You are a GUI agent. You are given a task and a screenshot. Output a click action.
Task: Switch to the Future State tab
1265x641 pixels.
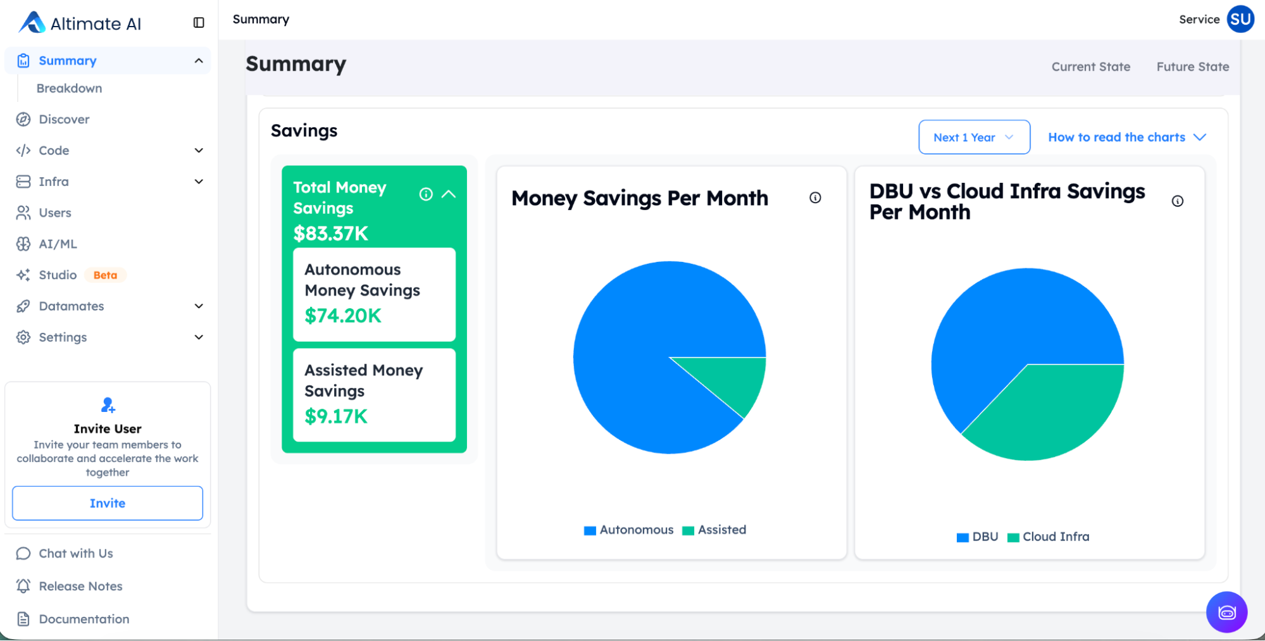click(1192, 67)
